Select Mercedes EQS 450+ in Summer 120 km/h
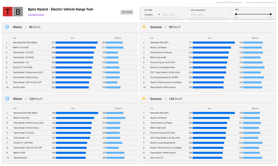This screenshot has width=278, height=166. [159, 113]
